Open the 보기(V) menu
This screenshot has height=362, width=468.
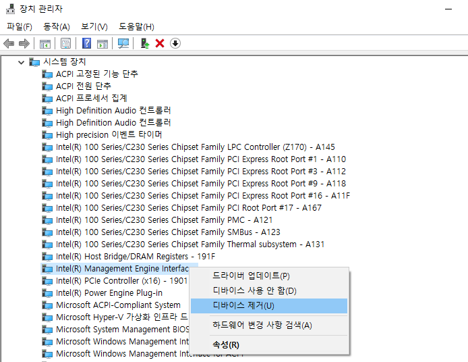[x=94, y=26]
